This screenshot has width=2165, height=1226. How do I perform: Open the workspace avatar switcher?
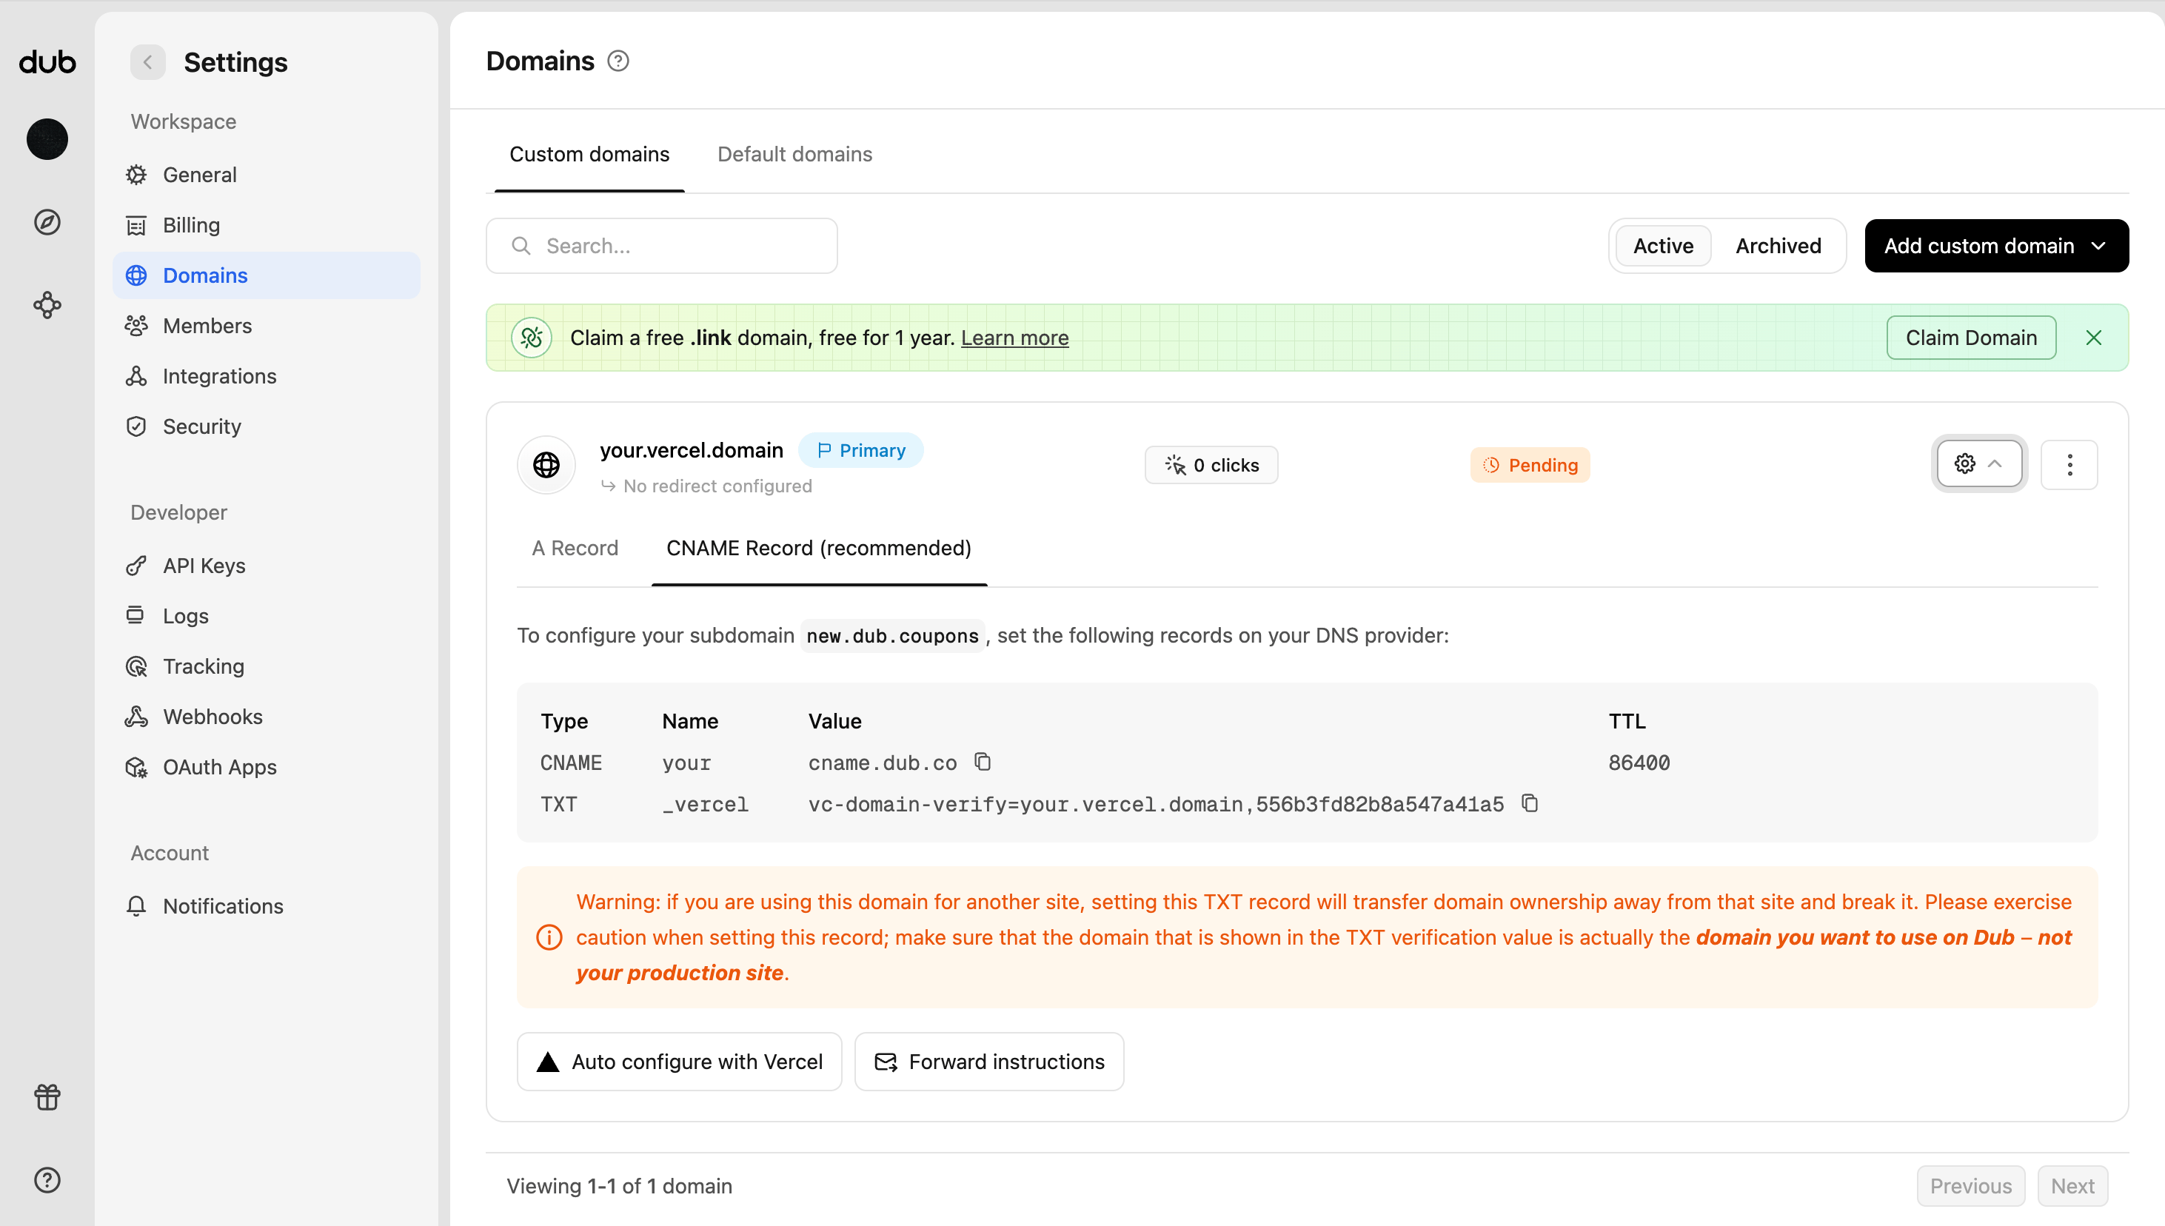[47, 139]
